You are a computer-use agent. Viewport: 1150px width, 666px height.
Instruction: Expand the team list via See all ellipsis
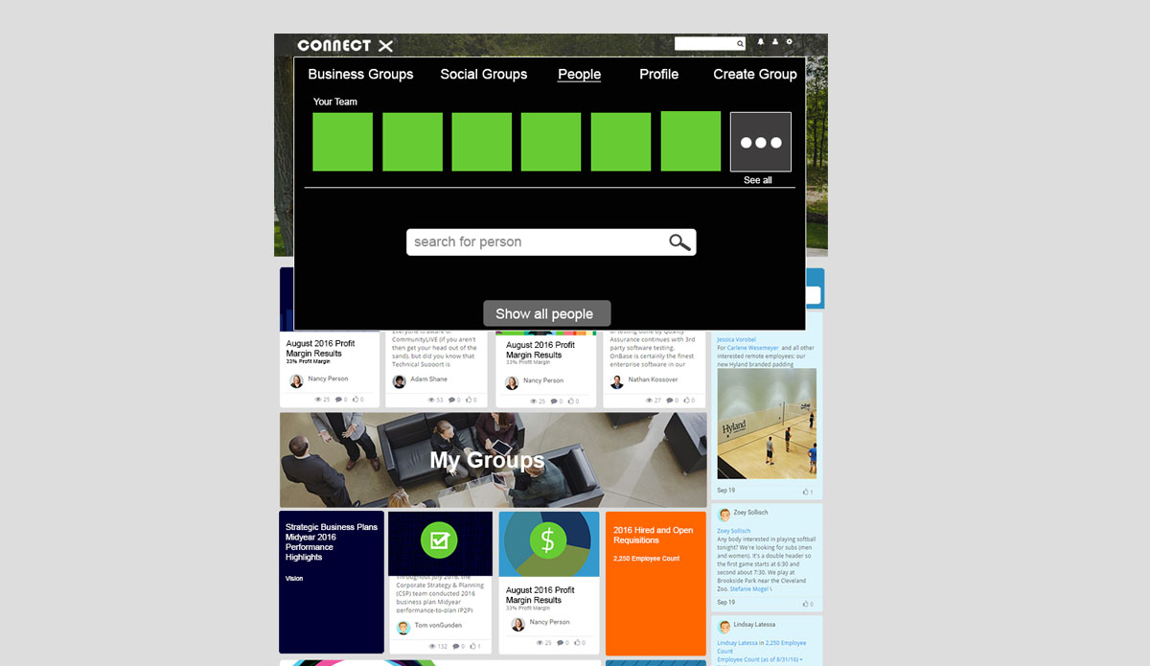(x=760, y=140)
